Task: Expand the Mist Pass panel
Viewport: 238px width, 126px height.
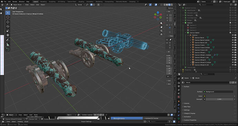Action: pos(187,107)
